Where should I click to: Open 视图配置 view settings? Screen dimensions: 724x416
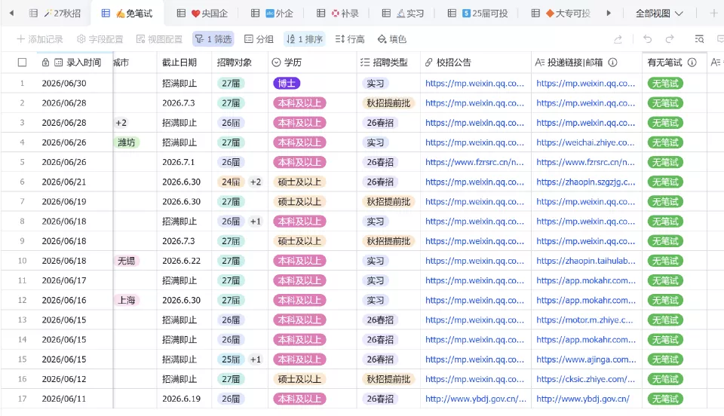tap(159, 39)
